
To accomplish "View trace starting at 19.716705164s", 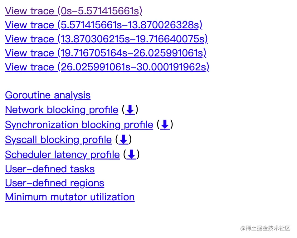I will 106,53.
